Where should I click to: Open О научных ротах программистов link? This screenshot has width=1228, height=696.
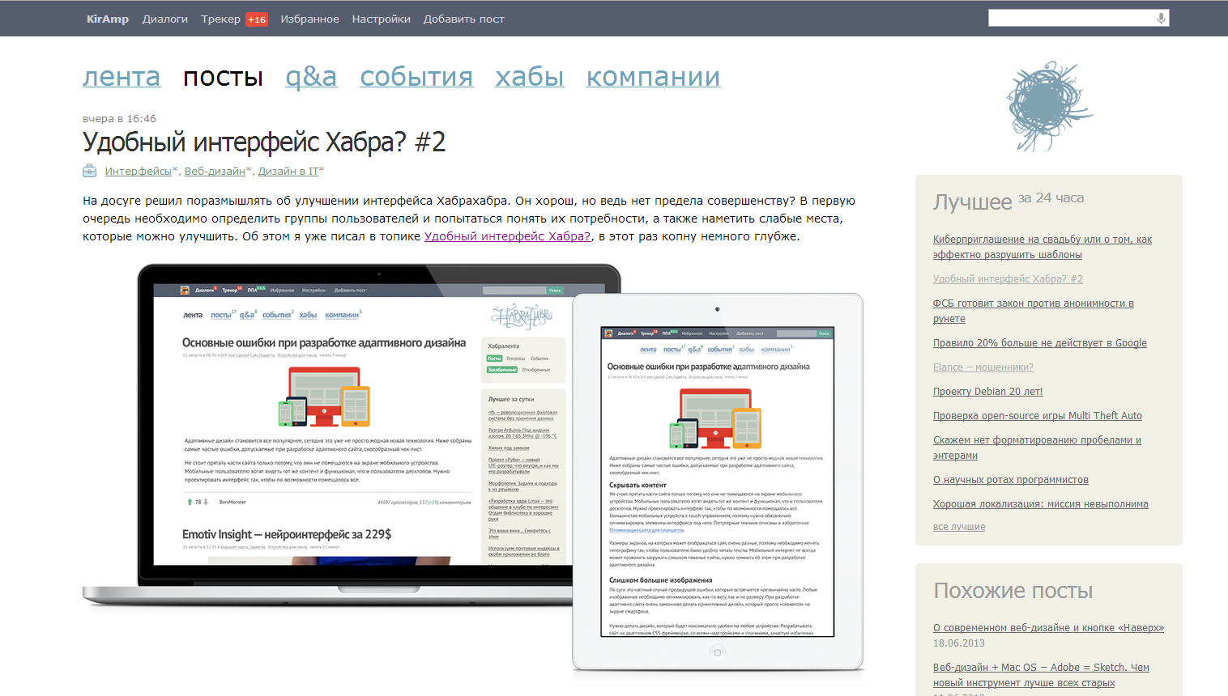[1011, 479]
